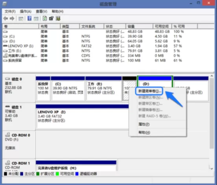Select the (C:) 39.90 GB NTFS partition
This screenshot has width=217, height=185.
tap(68, 89)
